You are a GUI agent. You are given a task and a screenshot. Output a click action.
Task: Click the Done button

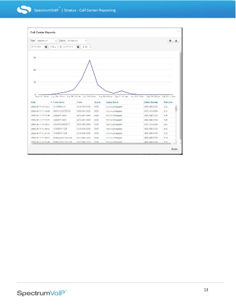[174, 149]
